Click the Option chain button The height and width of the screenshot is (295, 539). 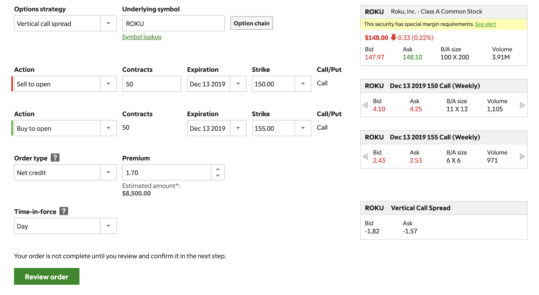point(252,23)
